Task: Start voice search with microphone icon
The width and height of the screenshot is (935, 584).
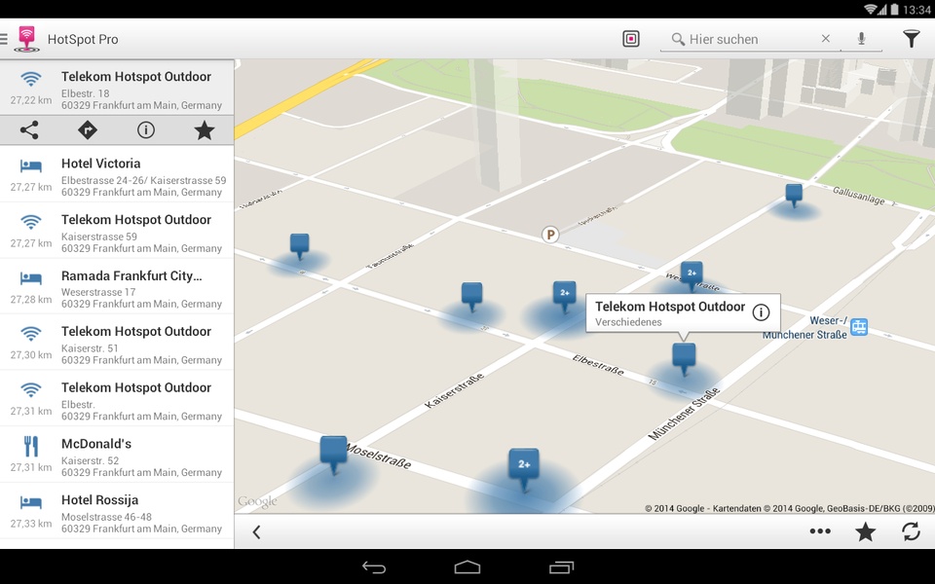Action: point(862,39)
